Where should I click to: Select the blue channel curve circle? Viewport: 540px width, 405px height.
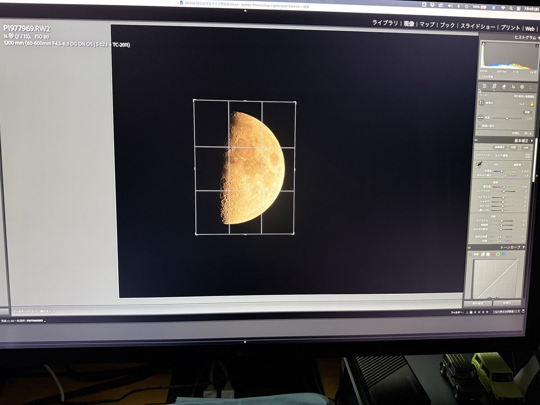503,254
